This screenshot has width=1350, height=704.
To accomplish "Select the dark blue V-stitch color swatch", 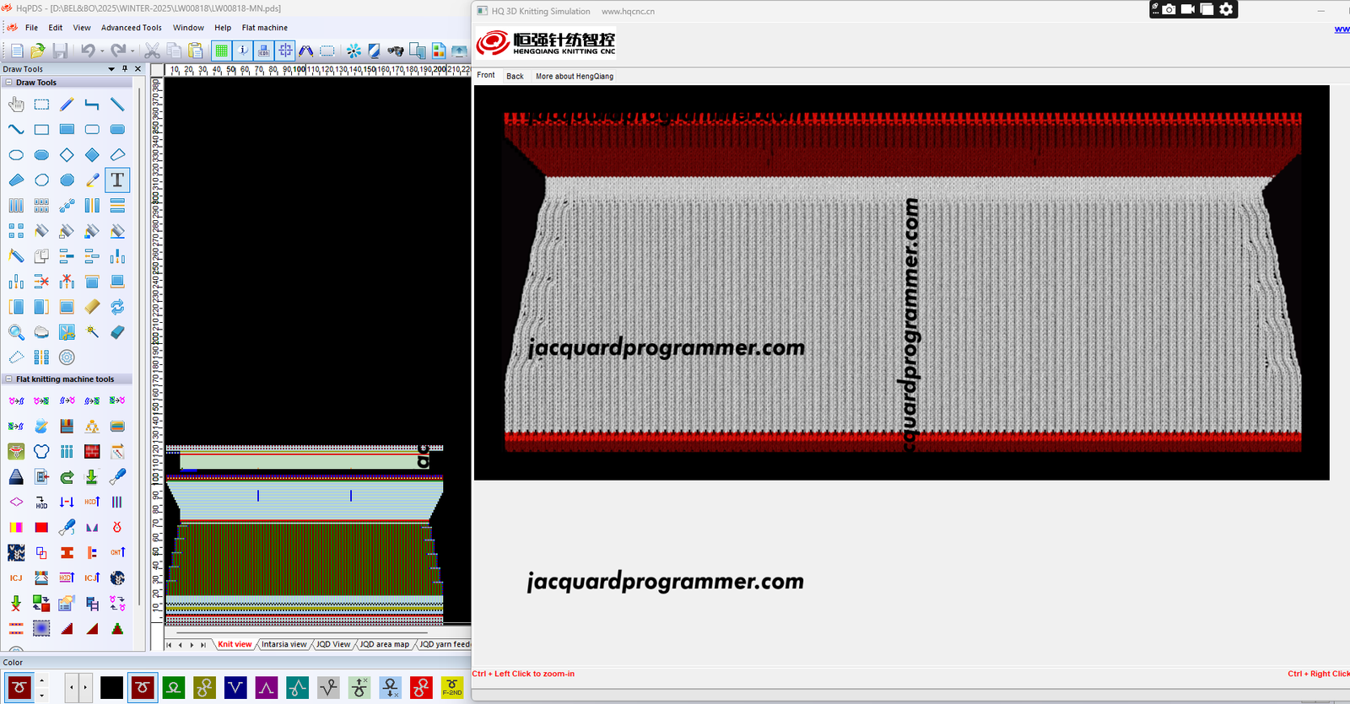I will [x=235, y=688].
